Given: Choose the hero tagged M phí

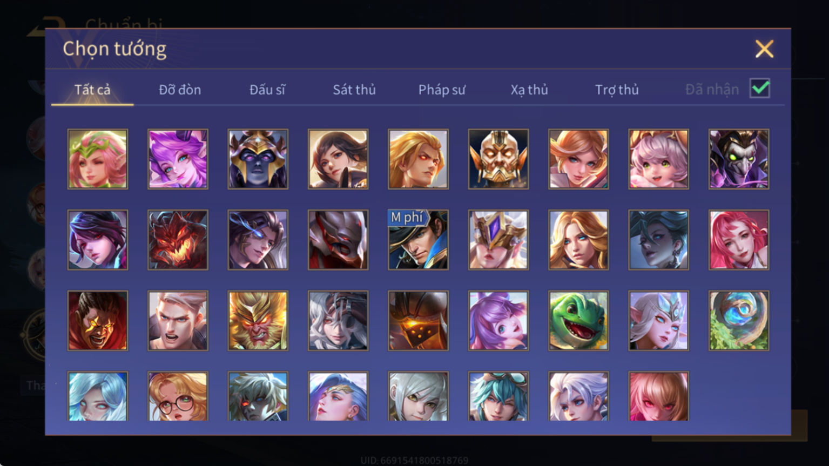Looking at the screenshot, I should (x=418, y=240).
